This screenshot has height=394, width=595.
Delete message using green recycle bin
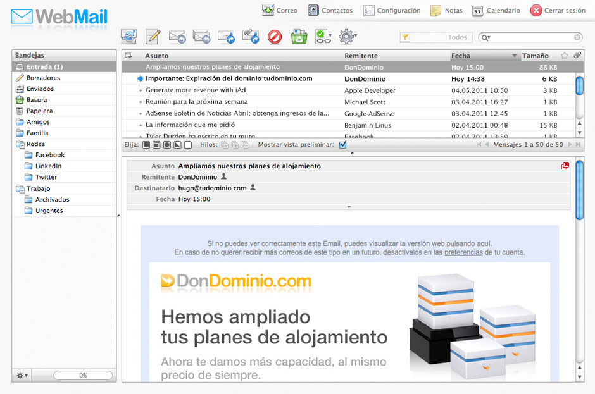[x=299, y=37]
